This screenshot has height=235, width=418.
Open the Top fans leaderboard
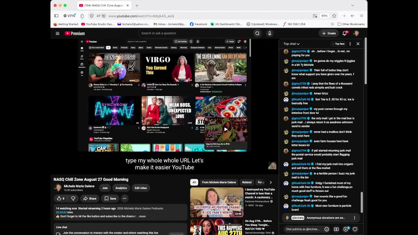[338, 44]
